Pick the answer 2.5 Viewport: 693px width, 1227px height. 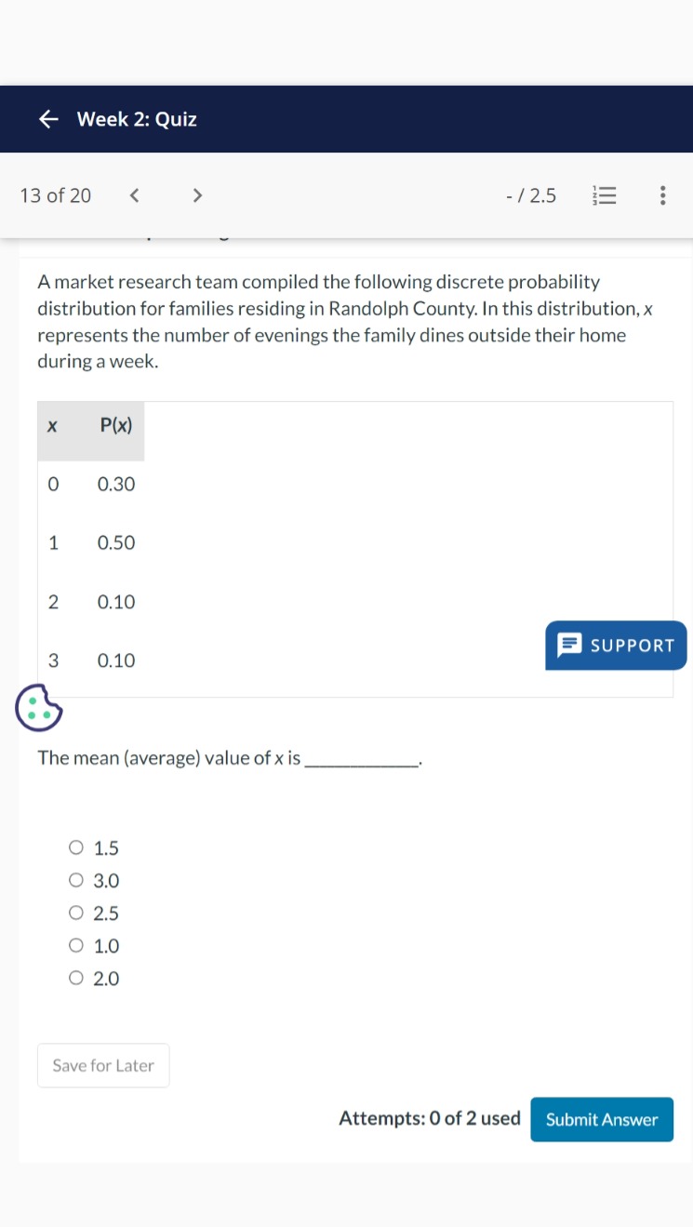pos(76,912)
